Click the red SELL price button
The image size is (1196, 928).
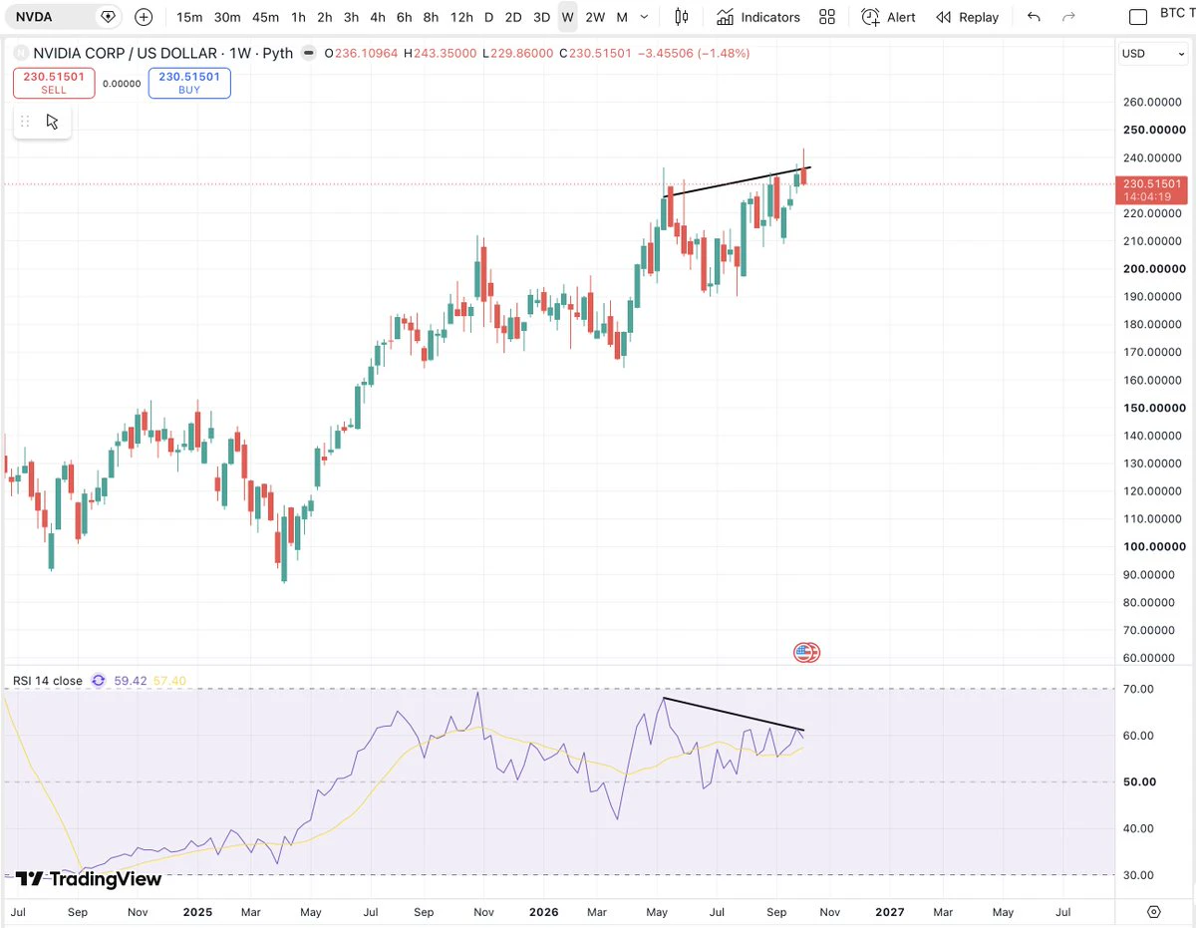coord(54,82)
